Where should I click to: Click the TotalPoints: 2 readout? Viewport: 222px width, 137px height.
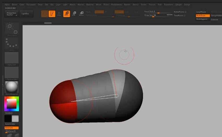[179, 16]
